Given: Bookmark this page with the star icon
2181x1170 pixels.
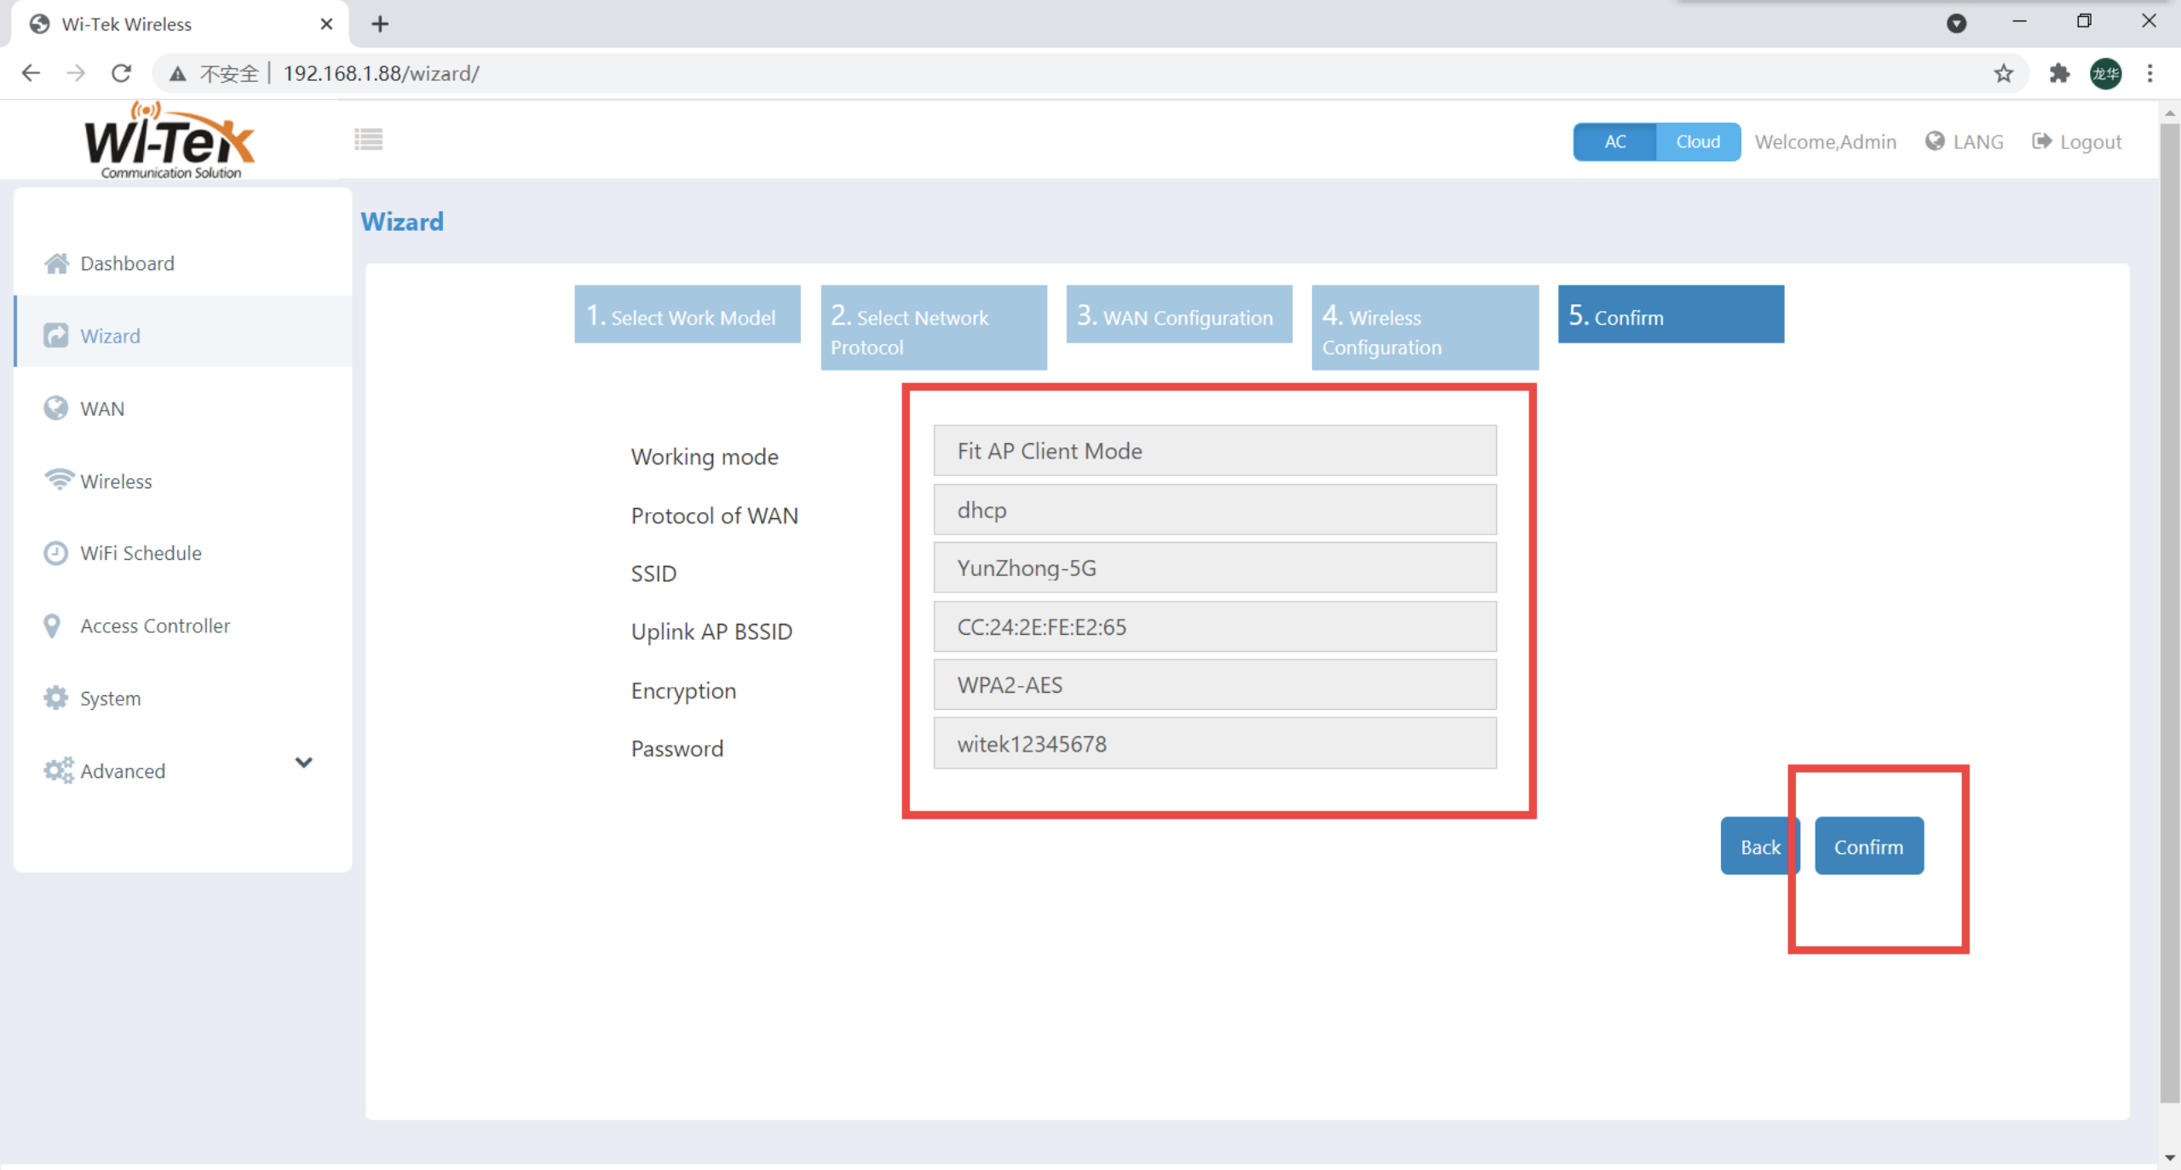Looking at the screenshot, I should pos(2003,73).
